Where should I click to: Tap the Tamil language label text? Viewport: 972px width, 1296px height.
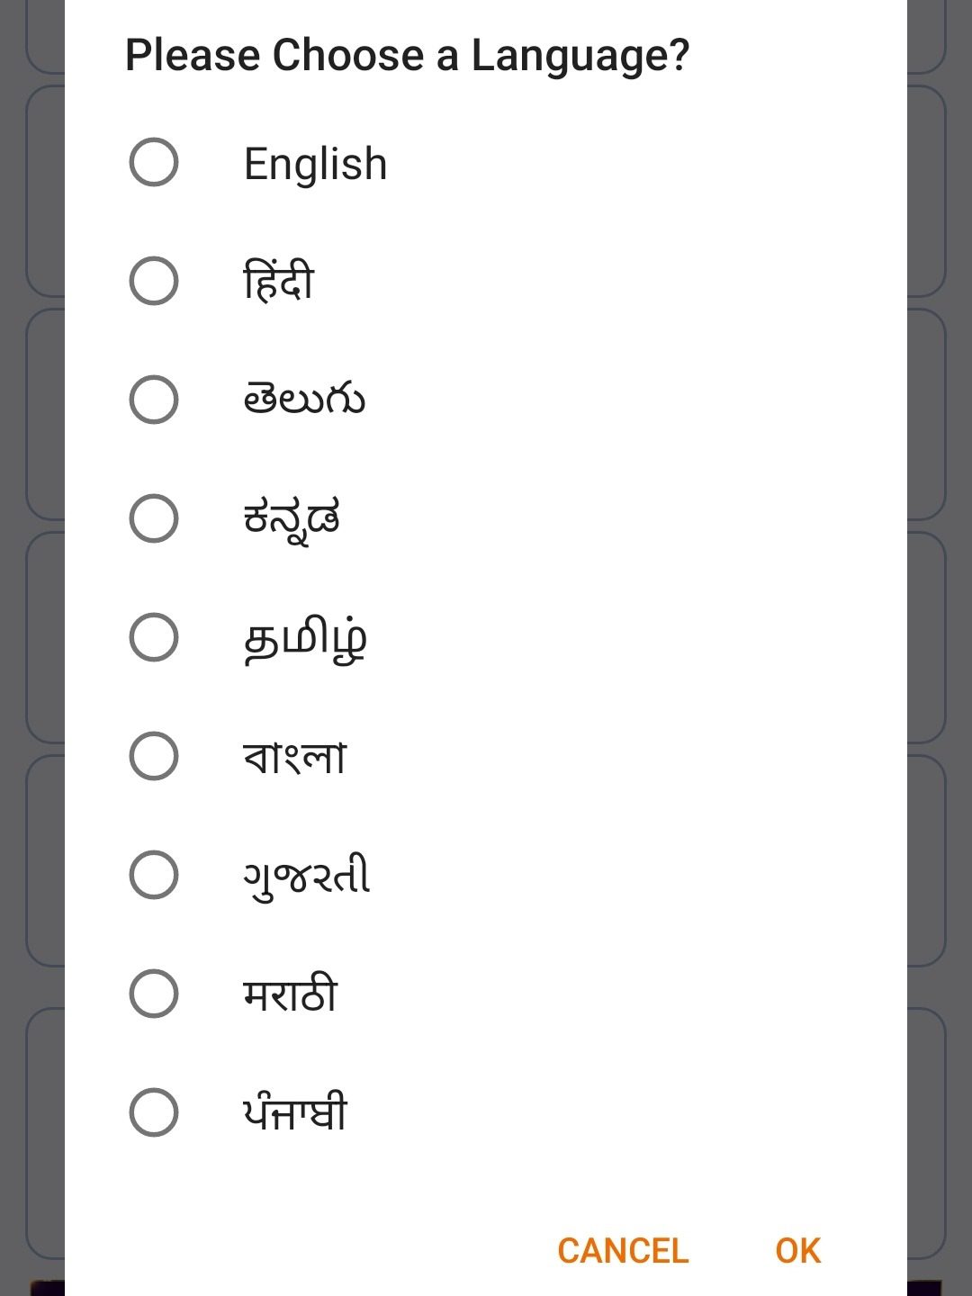click(305, 639)
